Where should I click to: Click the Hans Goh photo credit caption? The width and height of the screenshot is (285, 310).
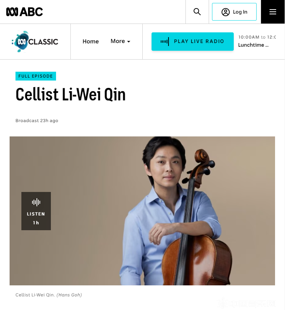click(x=69, y=295)
